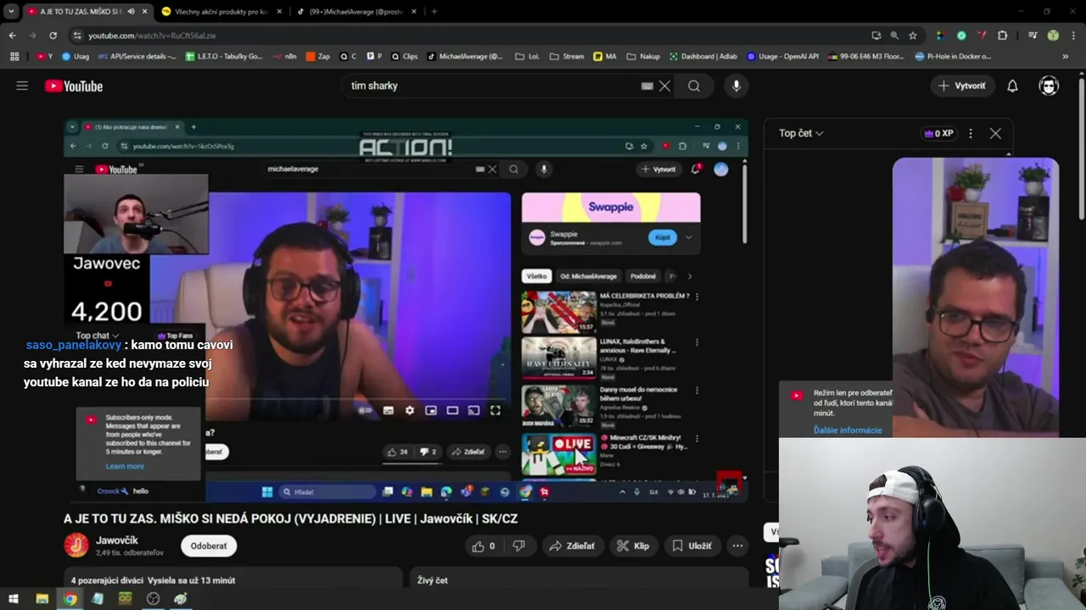Open the Usage - OpenAI API bookmark

[782, 56]
